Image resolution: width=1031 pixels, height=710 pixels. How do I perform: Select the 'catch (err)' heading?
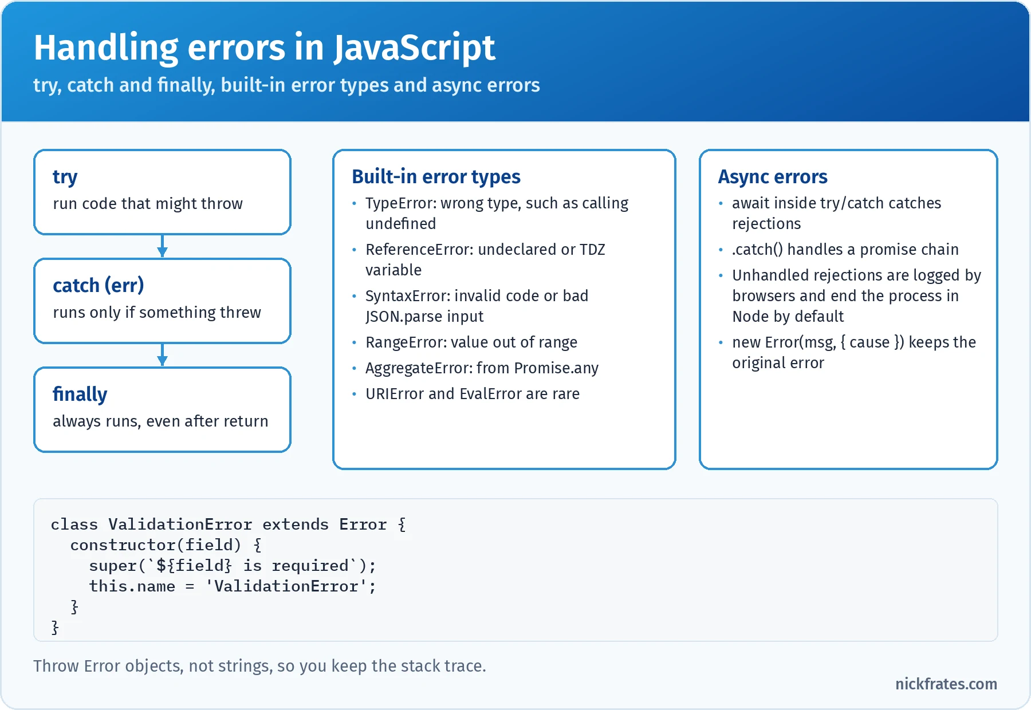click(98, 285)
